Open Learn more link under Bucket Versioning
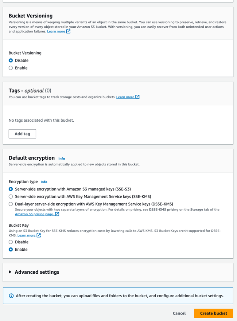Screen dimensions: 237x321 point(56,32)
